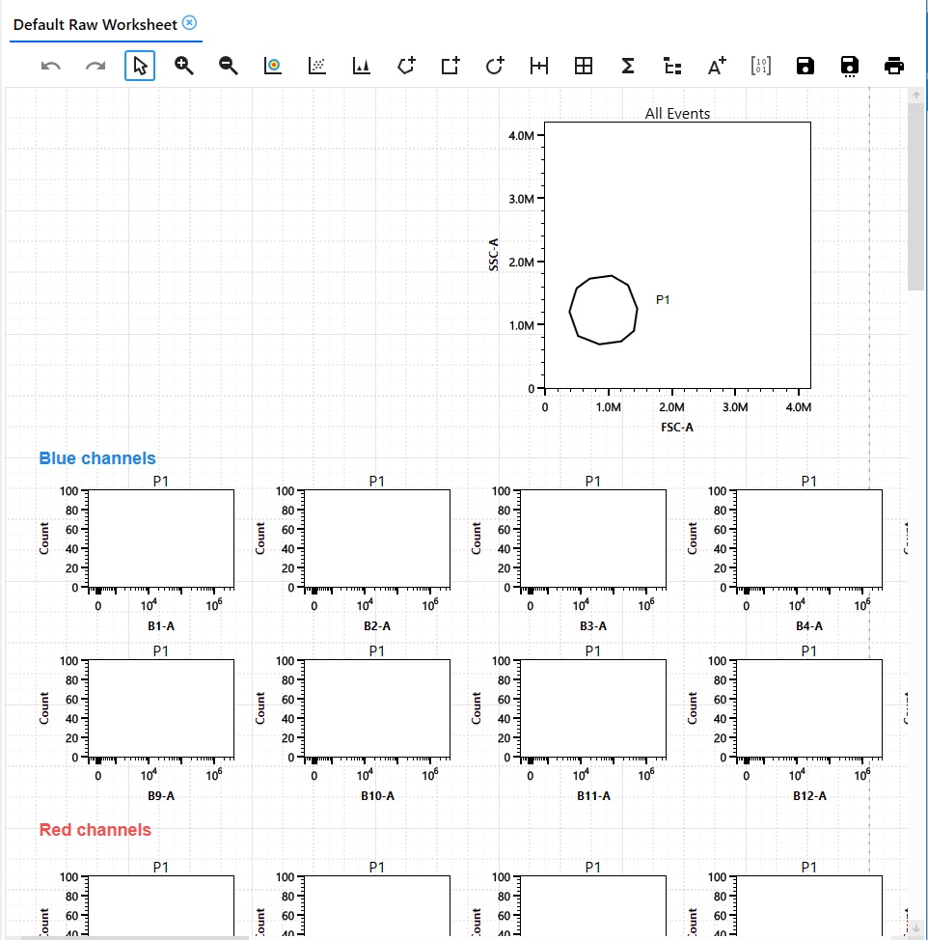Select the Zoom Out tool
The width and height of the screenshot is (928, 940).
[x=228, y=66]
